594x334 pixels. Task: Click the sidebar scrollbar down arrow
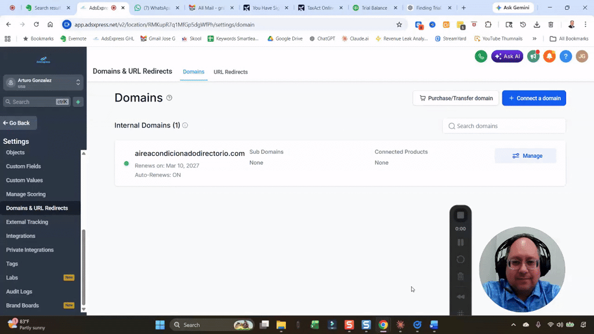[84, 310]
